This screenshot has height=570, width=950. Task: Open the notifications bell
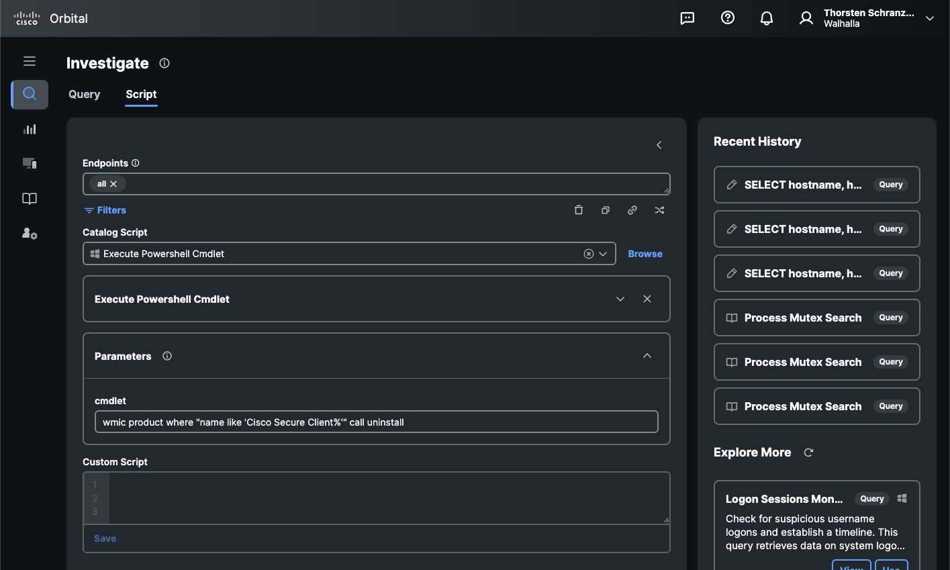(x=767, y=18)
